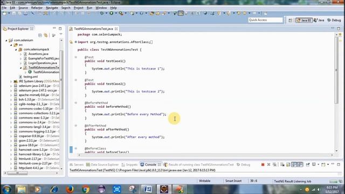
Task: Open the Debug button dropdown arrow
Action: coord(106,13)
